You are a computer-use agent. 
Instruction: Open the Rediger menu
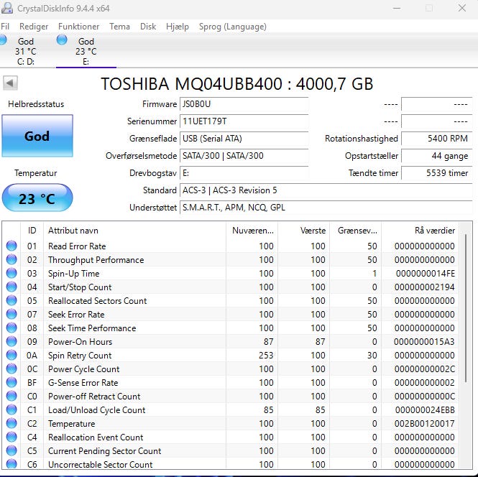pos(34,27)
